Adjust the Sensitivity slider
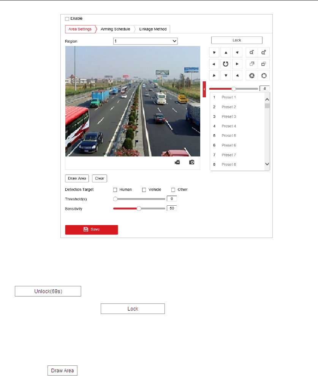 pos(139,209)
